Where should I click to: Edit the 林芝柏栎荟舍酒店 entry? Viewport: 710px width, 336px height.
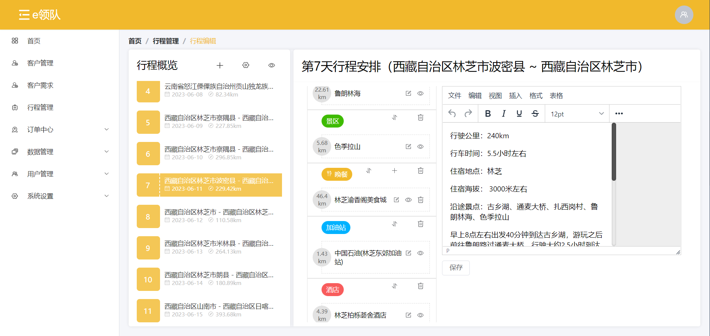[408, 315]
